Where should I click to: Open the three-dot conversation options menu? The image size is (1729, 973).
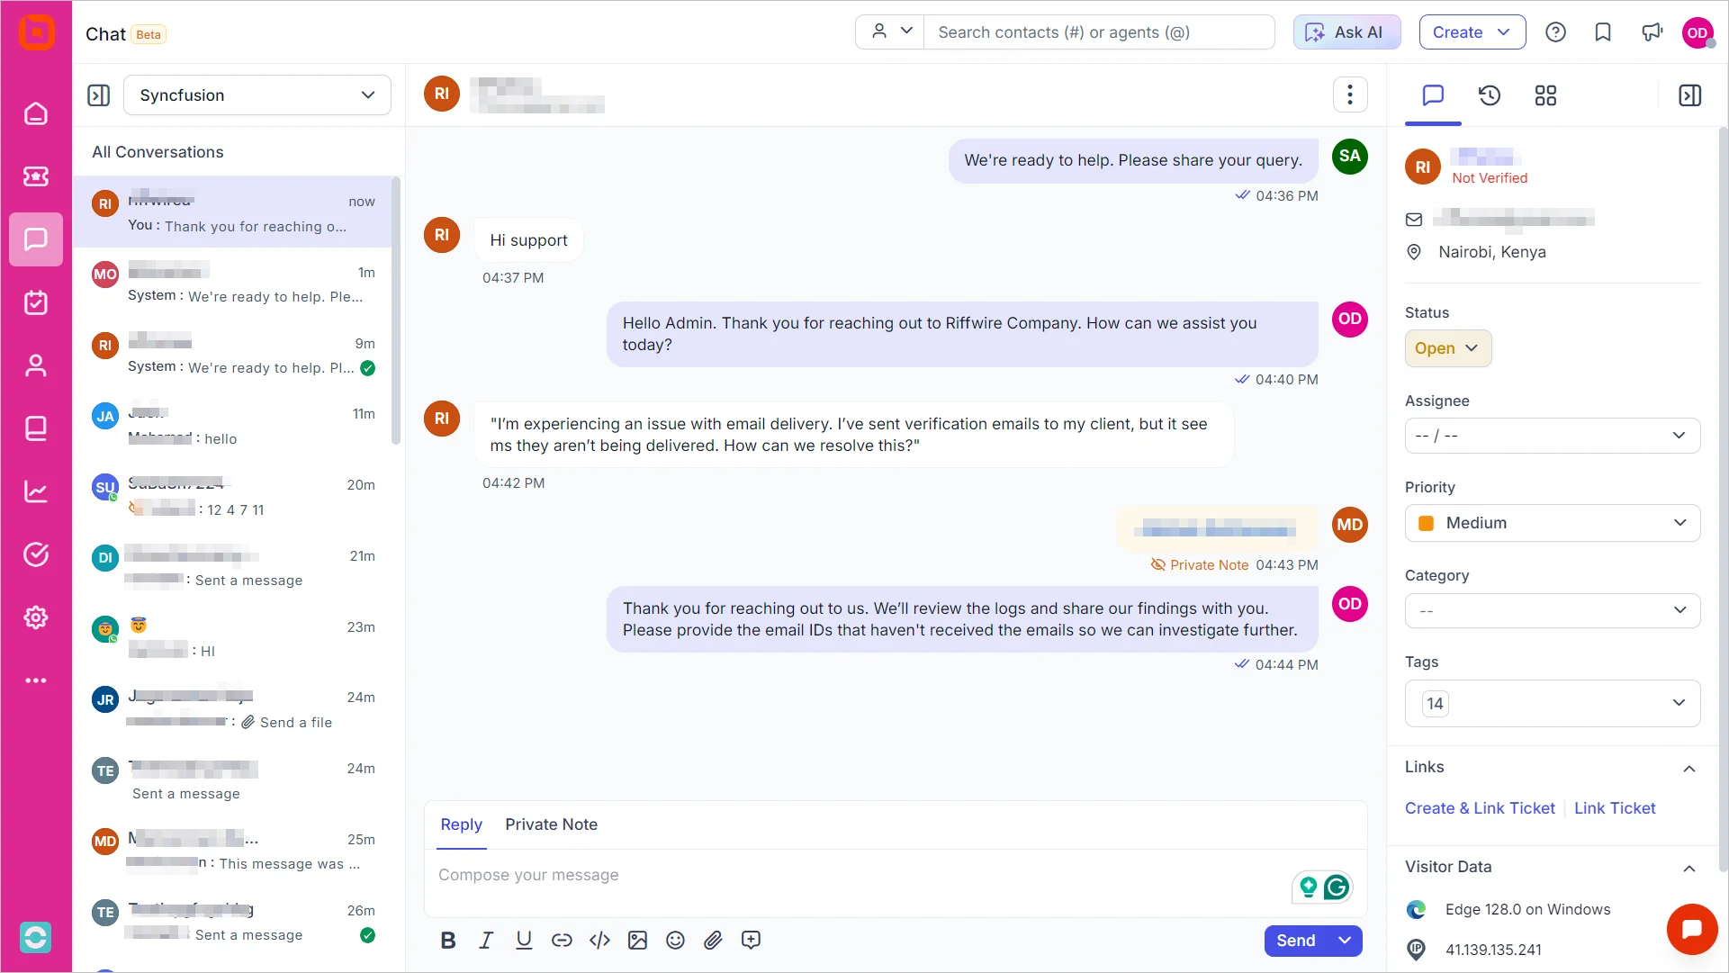click(1350, 95)
